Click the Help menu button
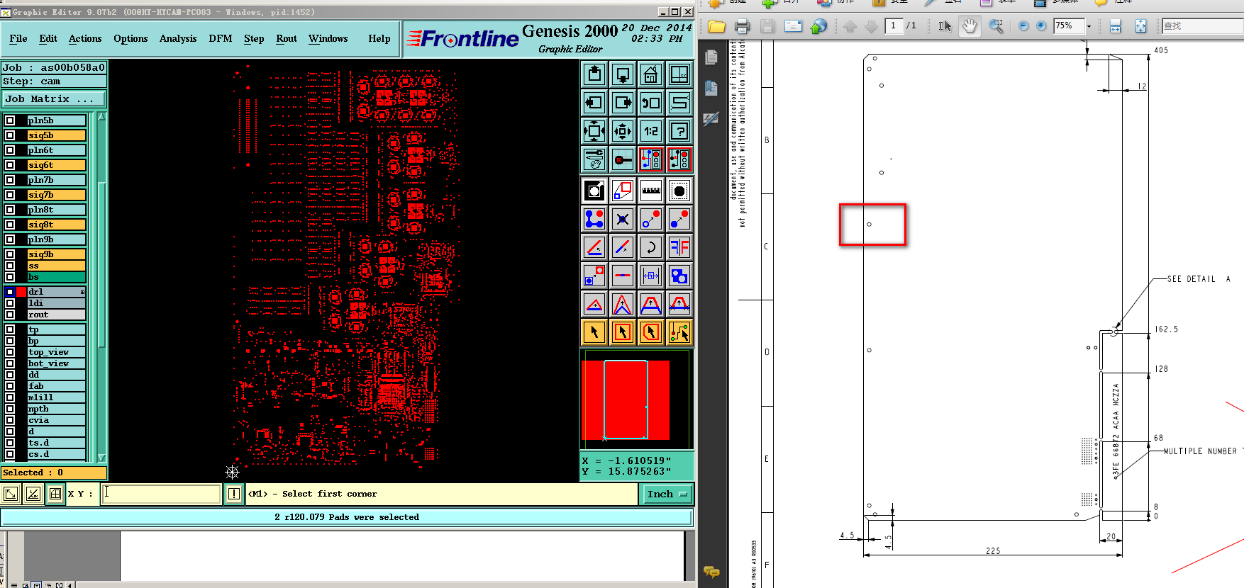Screen dimensions: 1244x588 379,38
